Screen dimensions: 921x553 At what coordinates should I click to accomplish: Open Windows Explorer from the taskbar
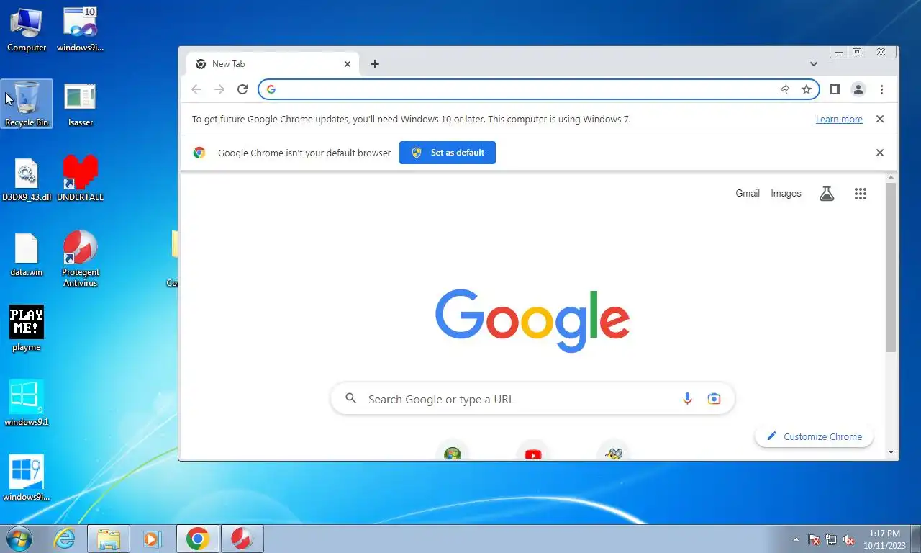109,539
